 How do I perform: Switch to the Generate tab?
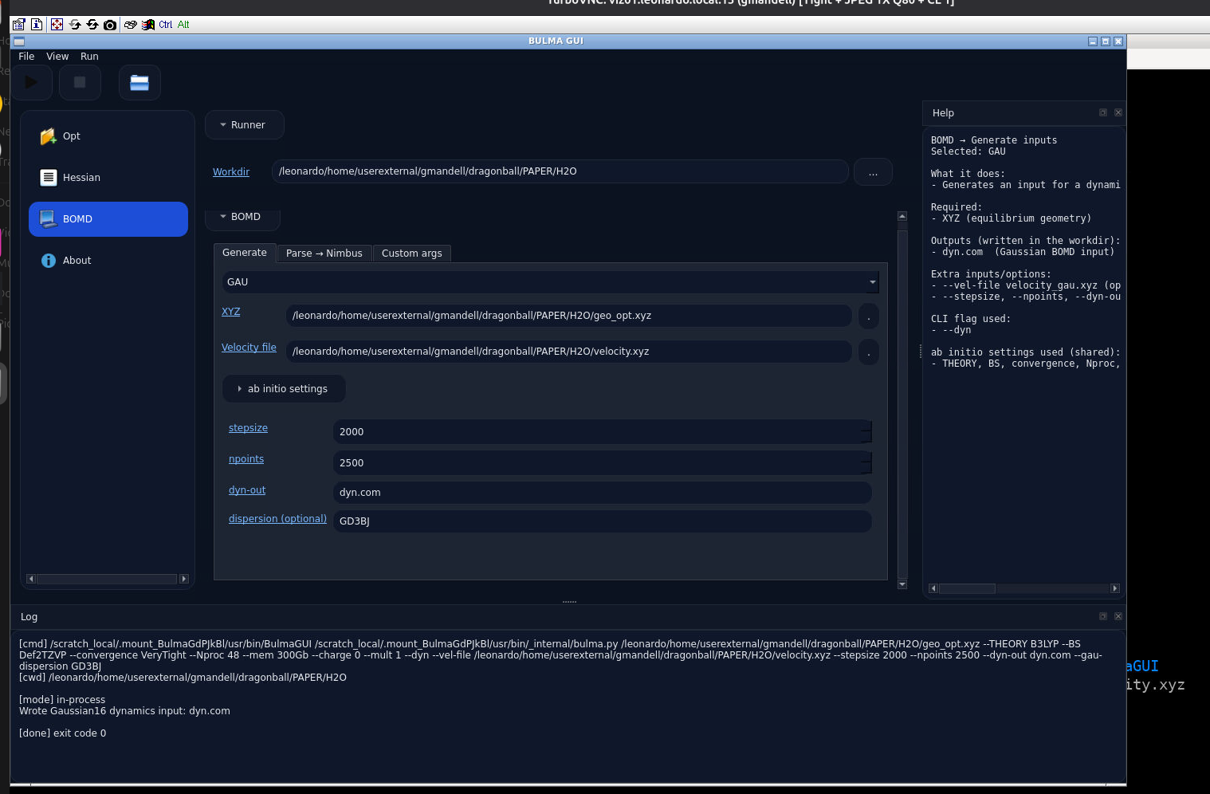coord(245,253)
